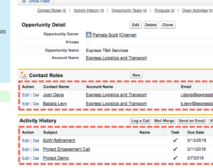Image resolution: width=213 pixels, height=168 pixels.
Task: Click the Clone opportunity button
Action: pos(168,25)
